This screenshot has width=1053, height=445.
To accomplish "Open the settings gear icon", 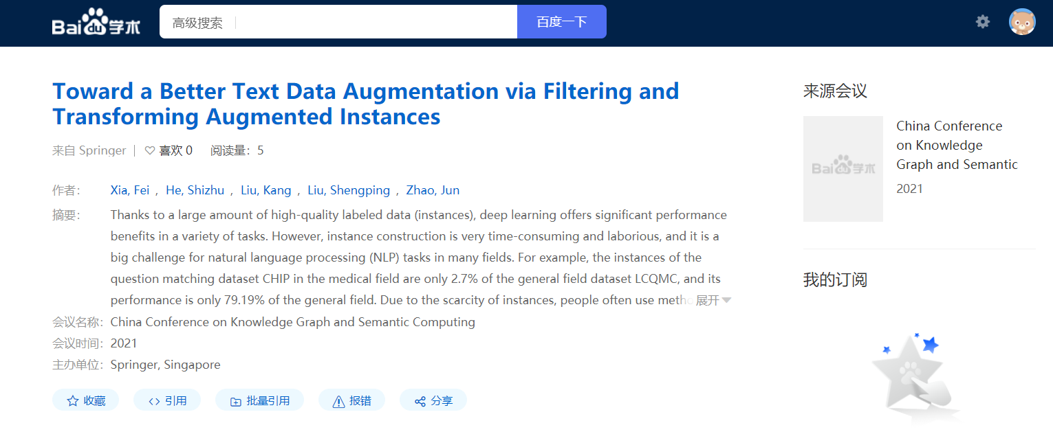I will click(983, 22).
